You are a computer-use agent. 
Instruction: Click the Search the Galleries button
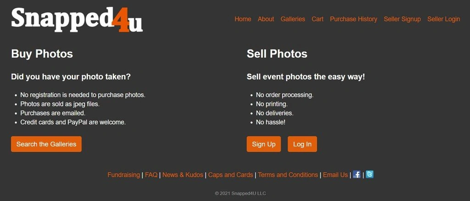coord(46,144)
